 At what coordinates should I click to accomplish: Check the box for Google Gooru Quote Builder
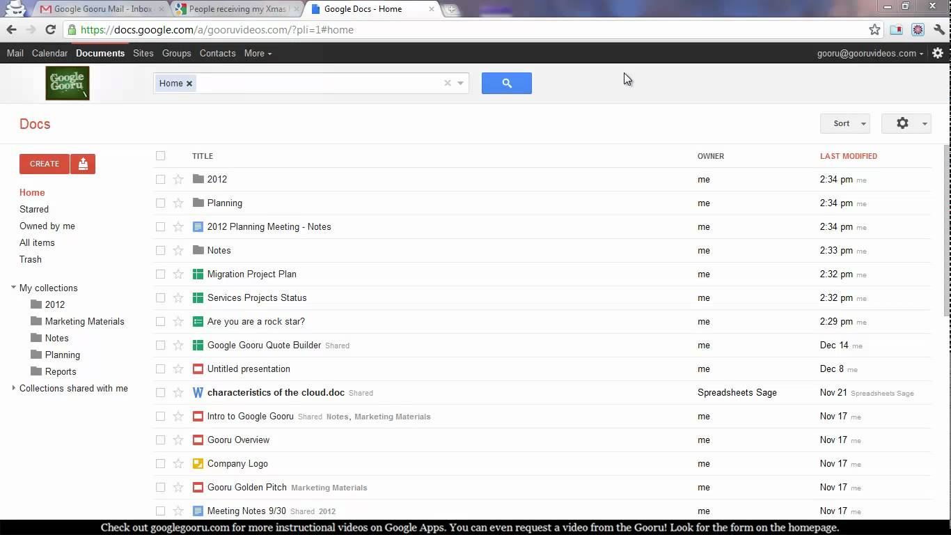point(161,345)
